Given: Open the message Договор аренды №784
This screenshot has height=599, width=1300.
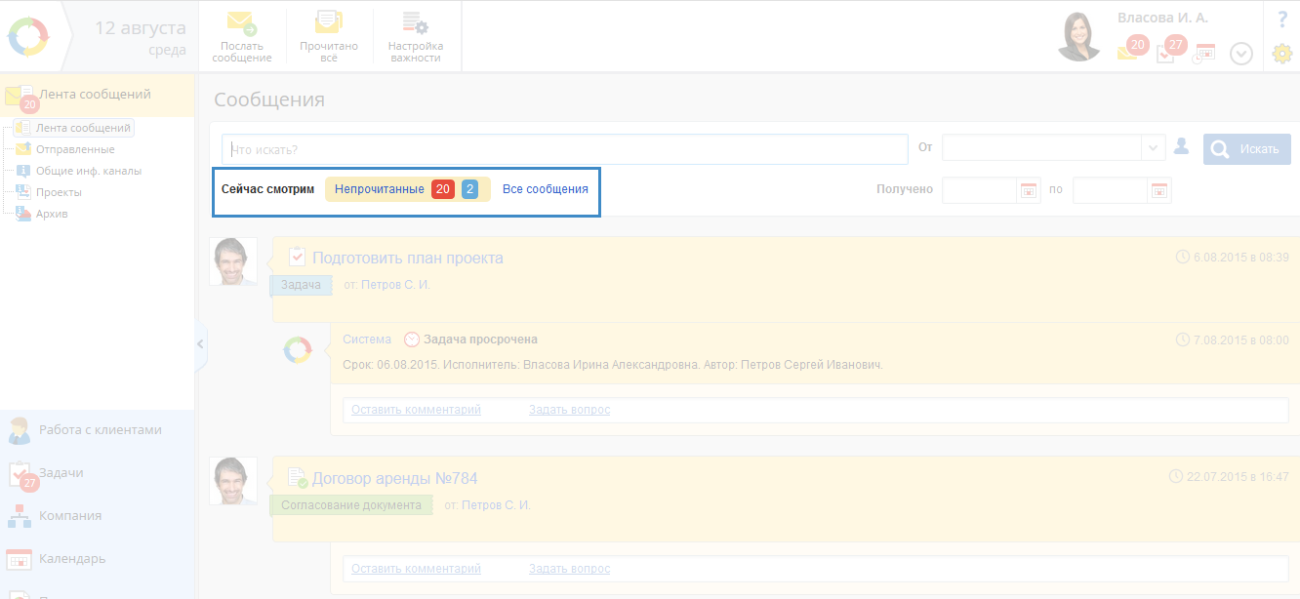Looking at the screenshot, I should (x=394, y=478).
